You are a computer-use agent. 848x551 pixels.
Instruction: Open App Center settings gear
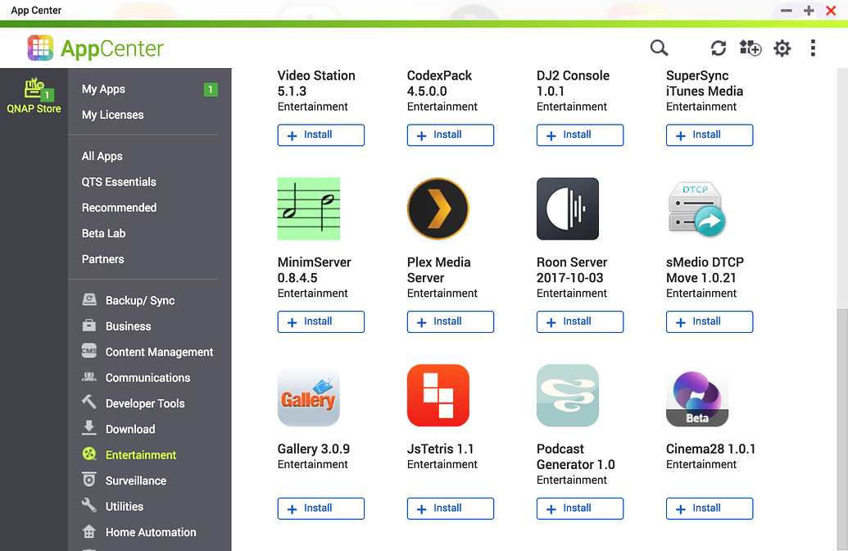tap(782, 48)
